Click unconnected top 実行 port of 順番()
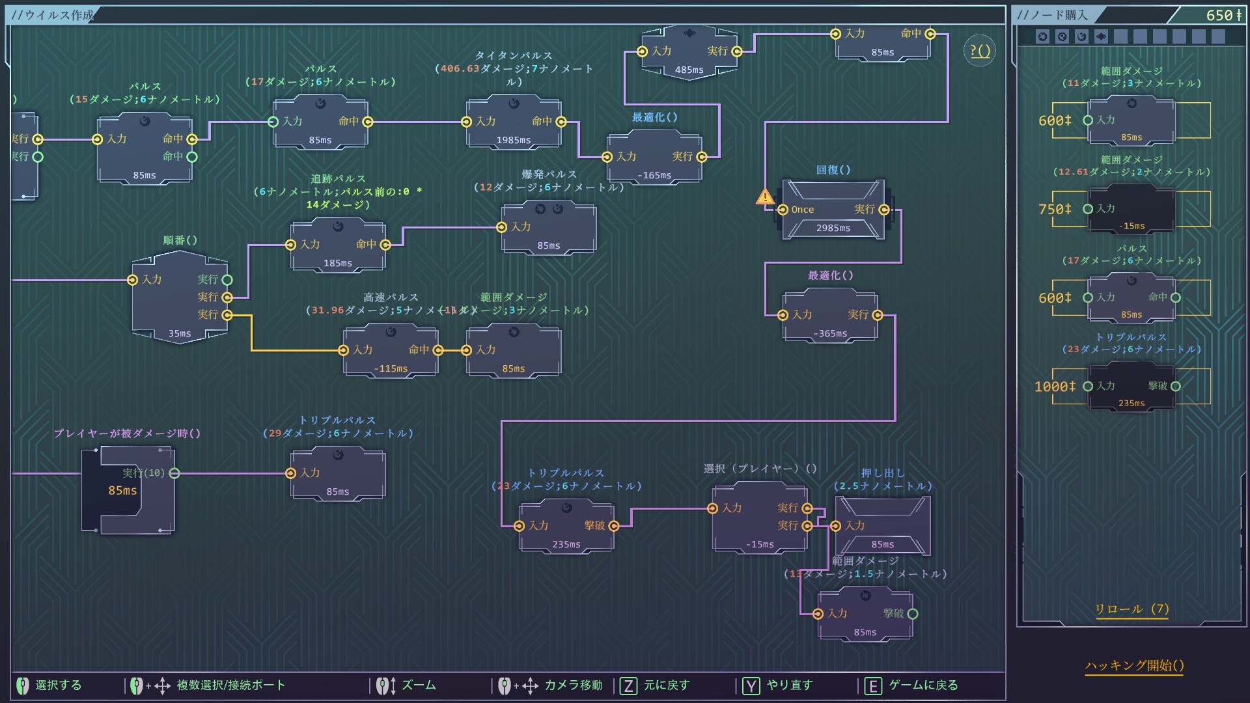Viewport: 1250px width, 703px height. pos(227,280)
